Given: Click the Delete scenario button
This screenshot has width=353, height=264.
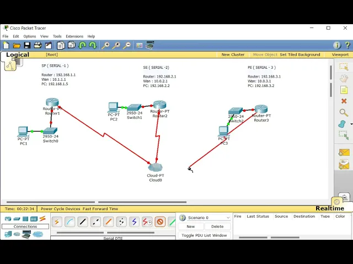Looking at the screenshot, I should tap(217, 227).
